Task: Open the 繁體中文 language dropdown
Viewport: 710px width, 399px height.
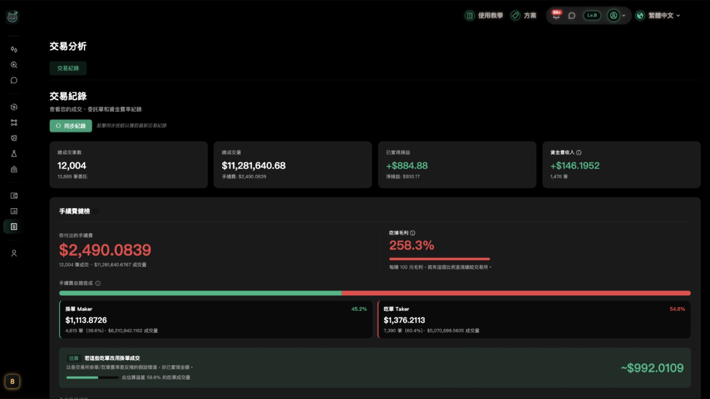Action: tap(658, 16)
